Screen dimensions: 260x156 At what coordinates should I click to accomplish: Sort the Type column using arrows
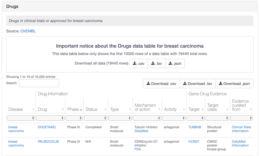[x=130, y=110]
